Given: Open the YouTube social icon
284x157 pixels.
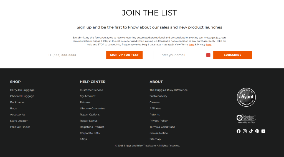Looking at the screenshot, I should tap(263, 131).
